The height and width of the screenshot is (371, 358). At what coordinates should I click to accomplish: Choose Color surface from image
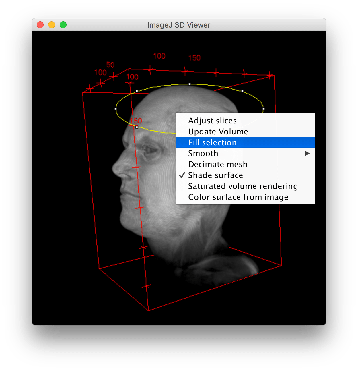245,197
